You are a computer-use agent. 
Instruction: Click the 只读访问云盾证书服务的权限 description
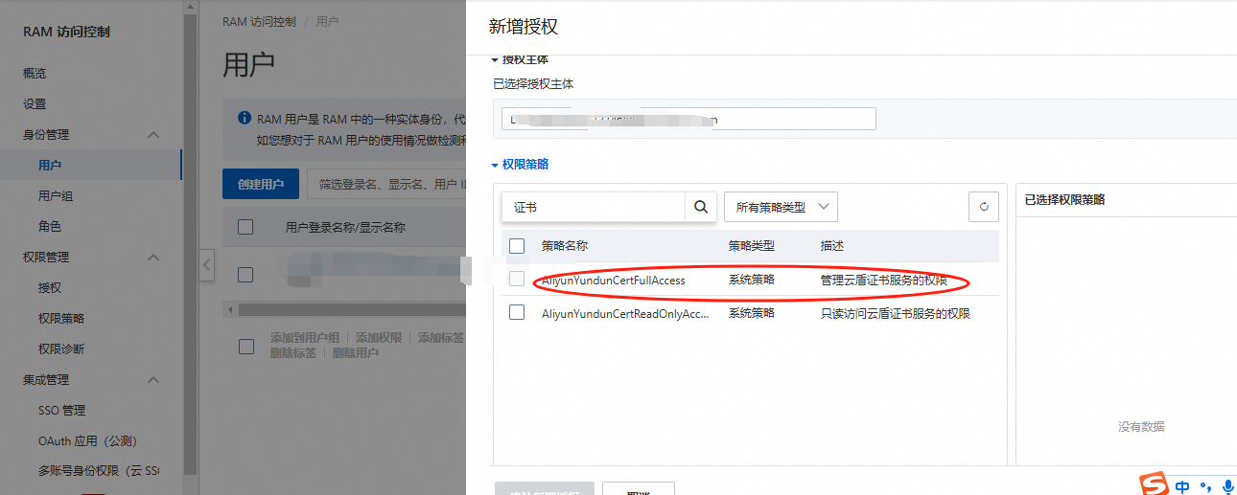click(x=896, y=313)
